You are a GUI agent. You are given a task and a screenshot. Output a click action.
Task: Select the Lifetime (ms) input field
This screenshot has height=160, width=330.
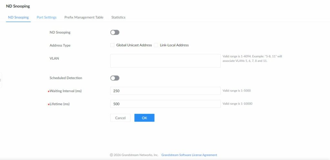coord(165,104)
